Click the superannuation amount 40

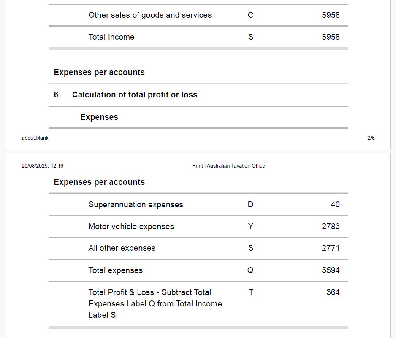point(335,205)
